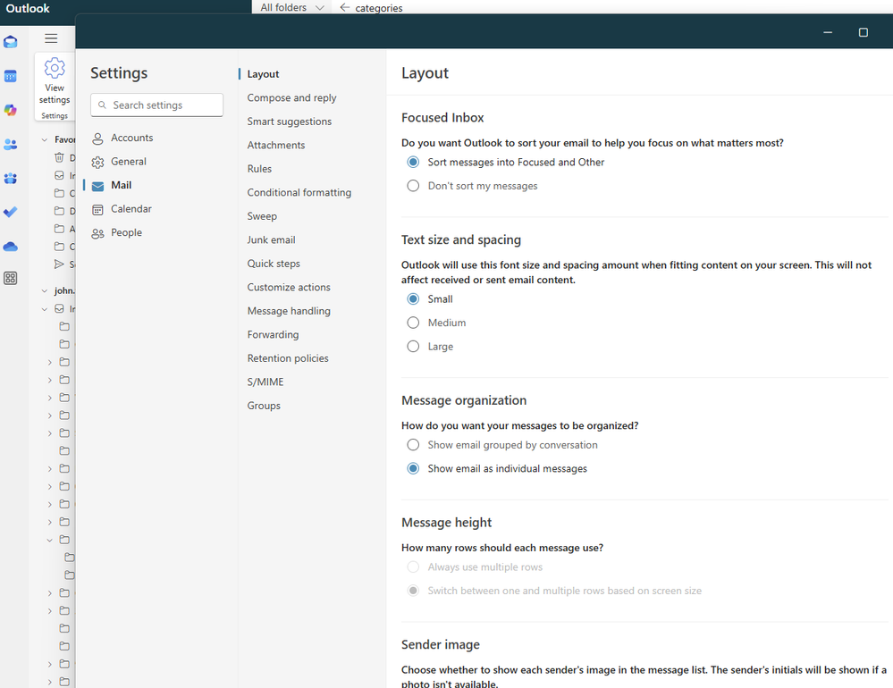Image resolution: width=893 pixels, height=688 pixels.
Task: Open Message handling settings
Action: pyautogui.click(x=289, y=311)
